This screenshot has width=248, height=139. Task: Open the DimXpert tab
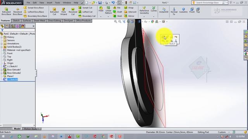coord(68,20)
